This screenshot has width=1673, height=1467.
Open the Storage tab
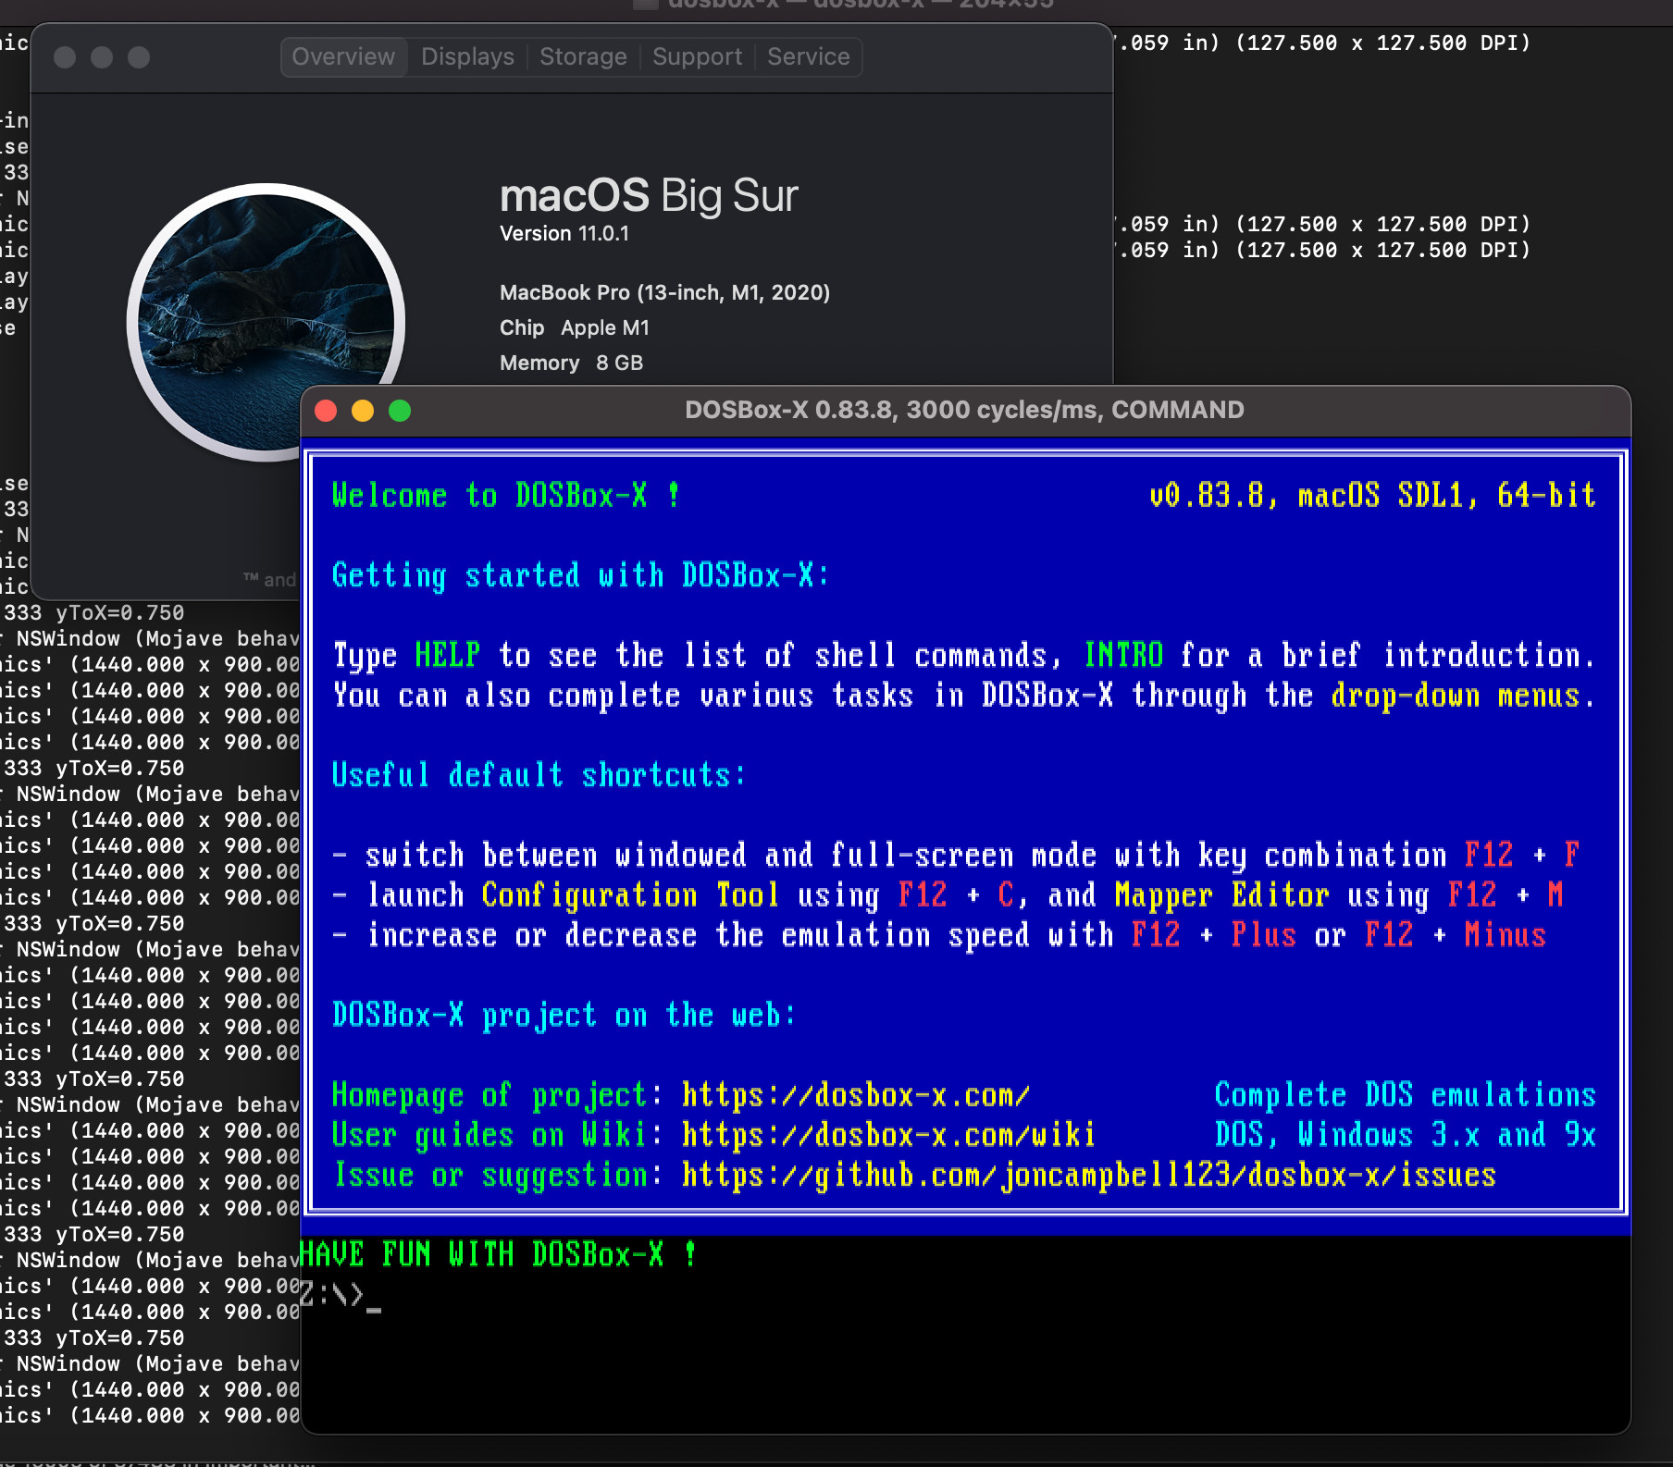pos(583,57)
